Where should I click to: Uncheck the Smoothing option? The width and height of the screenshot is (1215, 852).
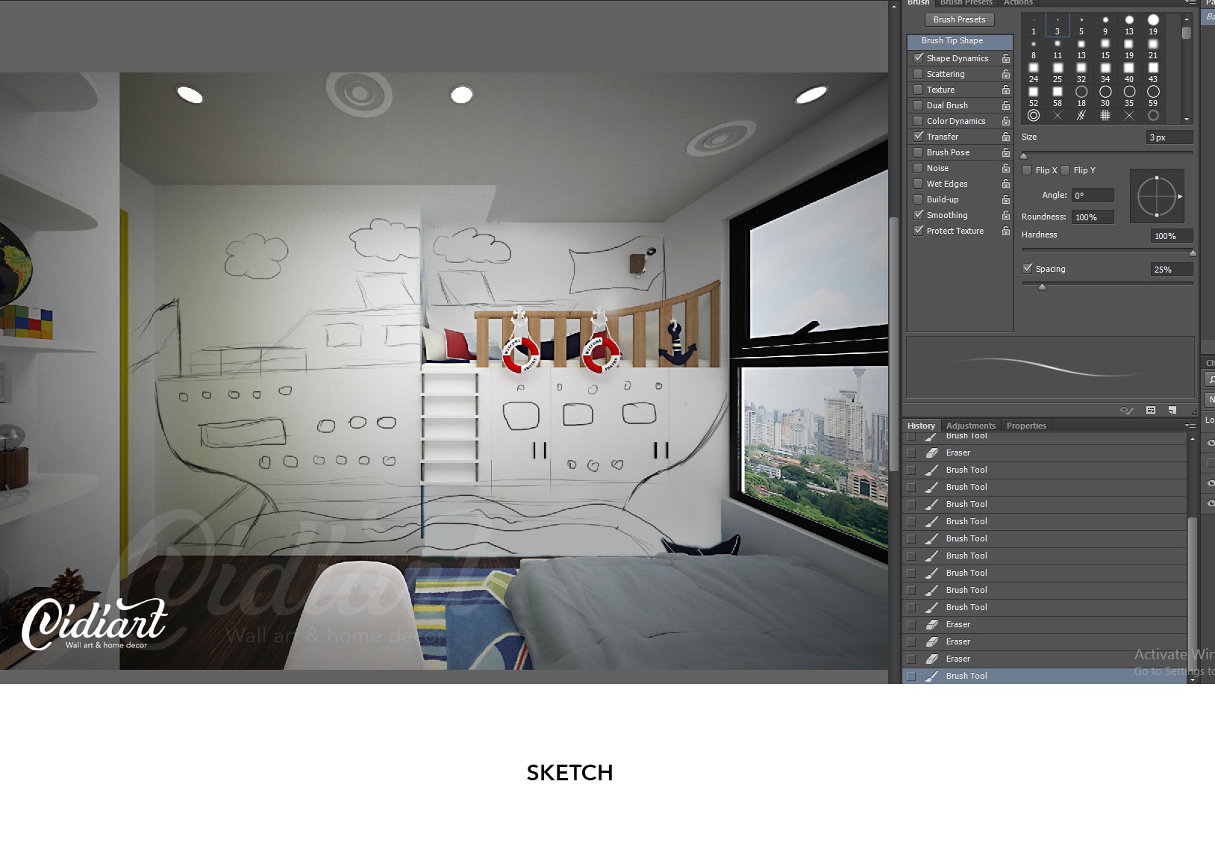pyautogui.click(x=919, y=215)
